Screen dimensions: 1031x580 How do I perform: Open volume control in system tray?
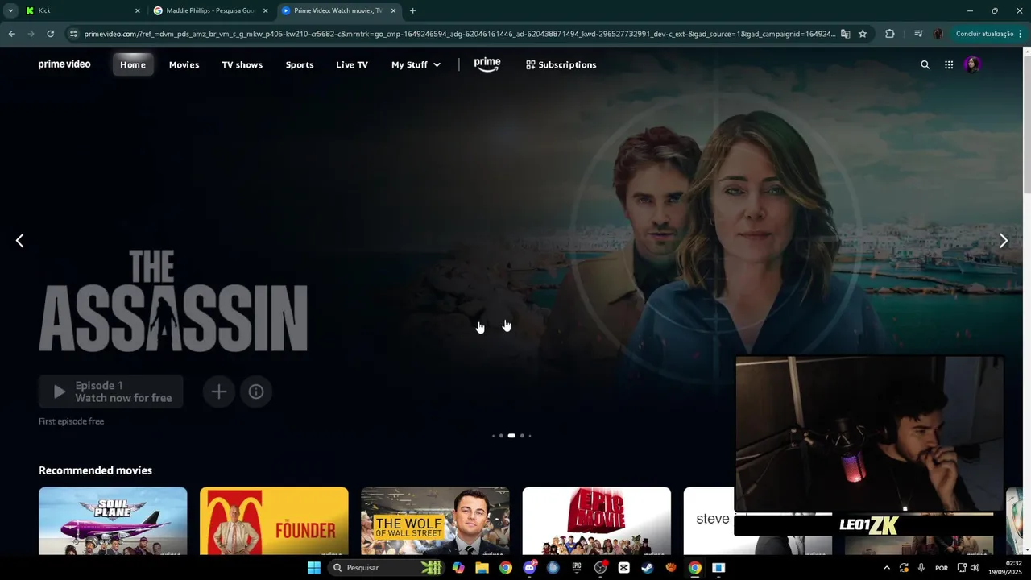point(975,568)
